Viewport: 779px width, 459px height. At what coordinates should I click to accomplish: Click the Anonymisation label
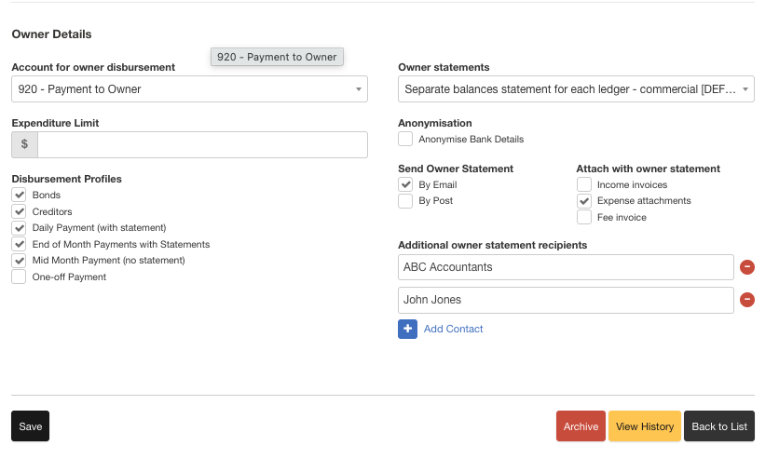[x=435, y=123]
